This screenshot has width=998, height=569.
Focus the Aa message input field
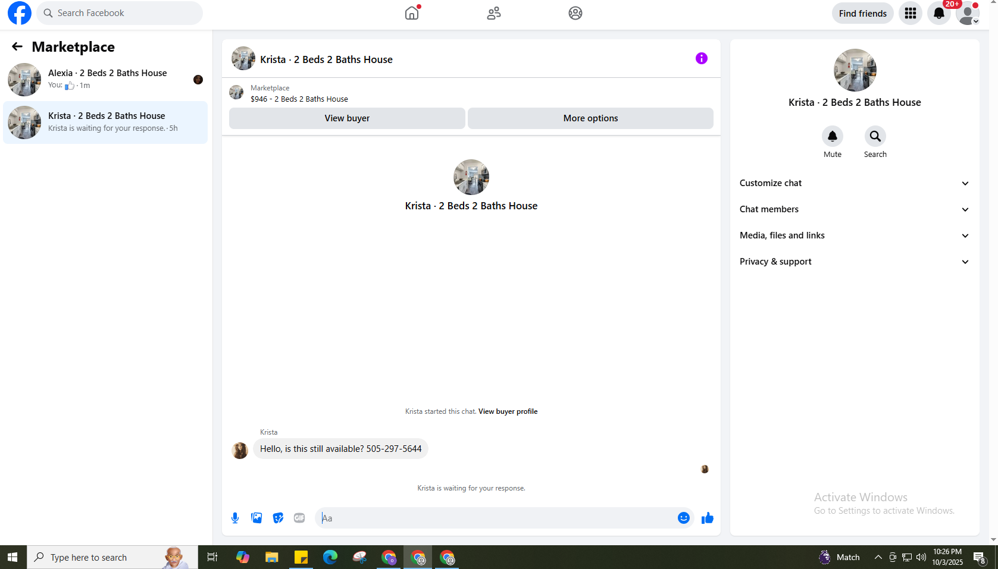(x=497, y=518)
